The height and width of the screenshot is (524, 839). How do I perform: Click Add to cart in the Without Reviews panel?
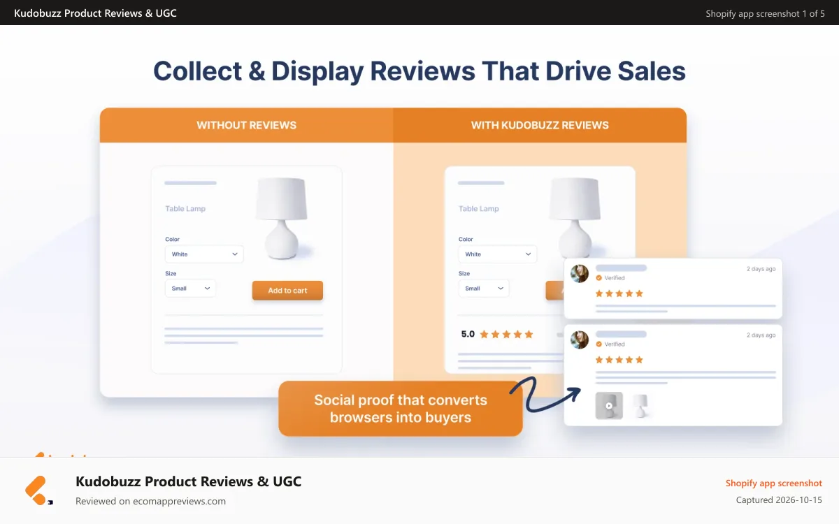[x=287, y=291]
